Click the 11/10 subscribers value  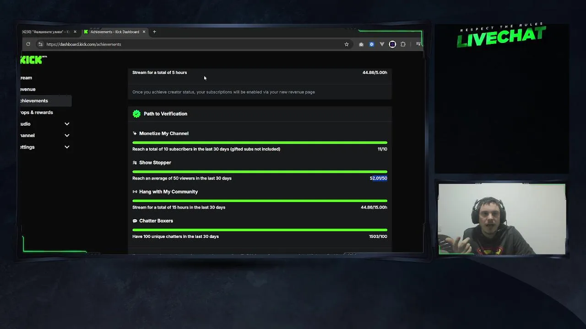tap(382, 149)
